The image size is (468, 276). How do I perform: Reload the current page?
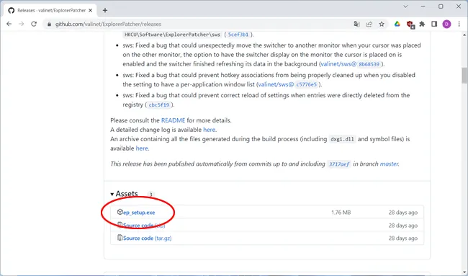(x=34, y=24)
